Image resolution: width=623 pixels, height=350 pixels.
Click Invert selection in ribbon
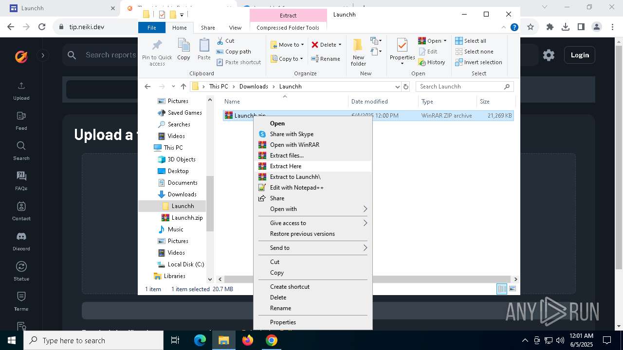478,62
